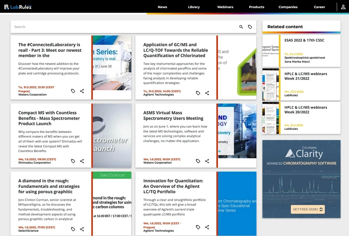Open ASMS Virtual Mass Spectrometry Users Meeting title
This screenshot has width=349, height=236.
[173, 116]
